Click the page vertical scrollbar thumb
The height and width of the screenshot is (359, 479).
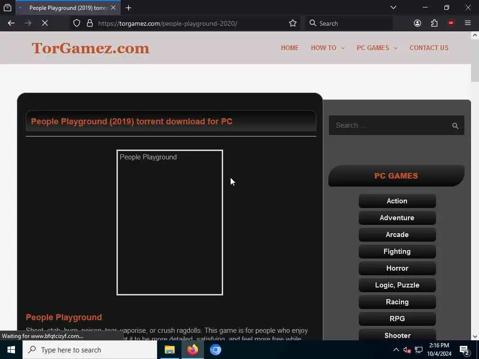[475, 61]
